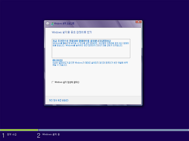Click the green setup progress bar segment
This screenshot has width=189, height=141.
(x=19, y=130)
